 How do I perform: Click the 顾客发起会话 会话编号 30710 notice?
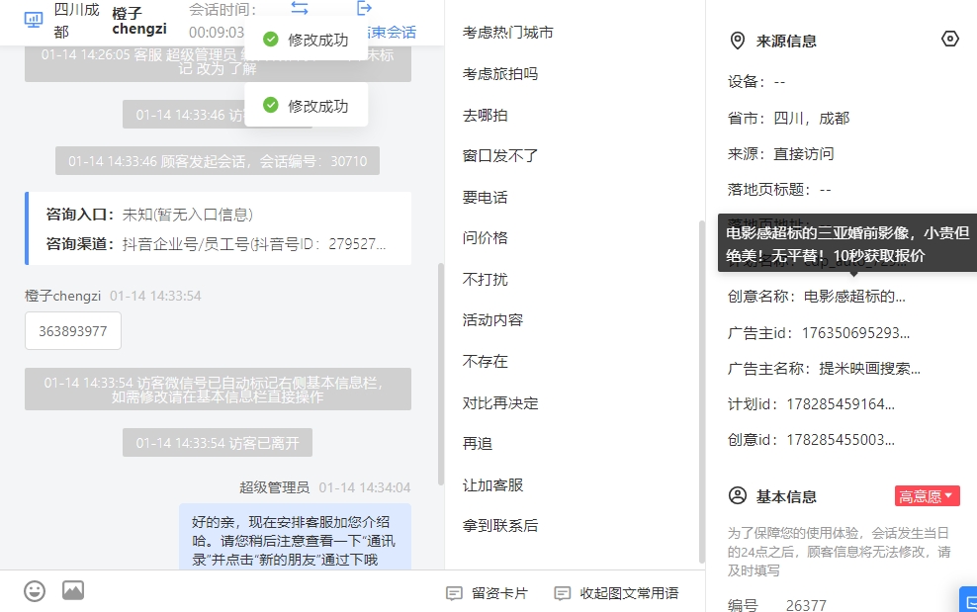[218, 161]
